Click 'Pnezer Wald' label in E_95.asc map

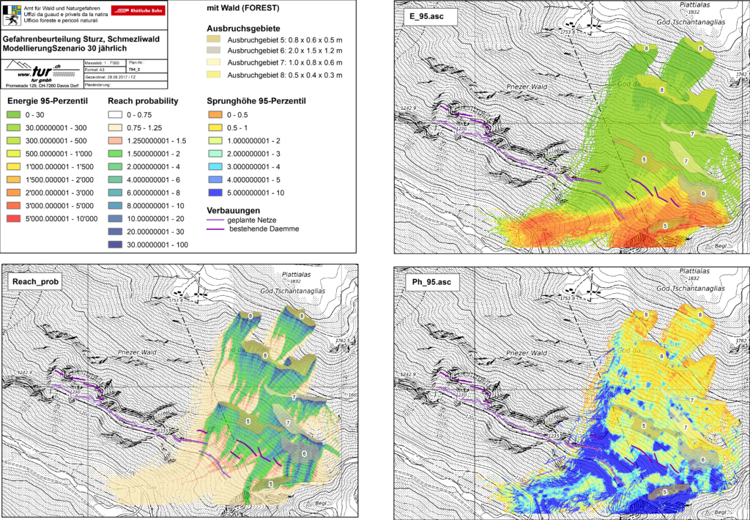527,87
